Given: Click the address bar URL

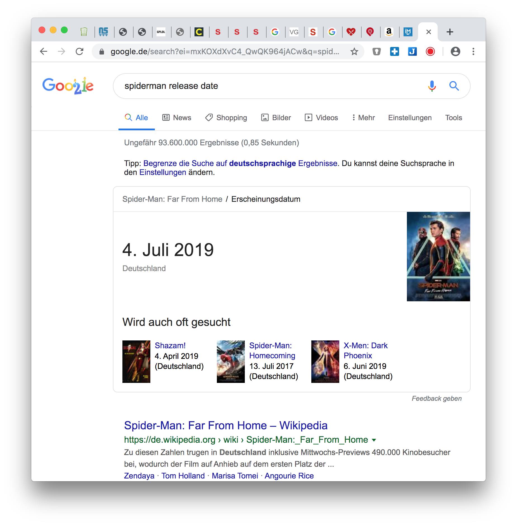Looking at the screenshot, I should click(225, 51).
